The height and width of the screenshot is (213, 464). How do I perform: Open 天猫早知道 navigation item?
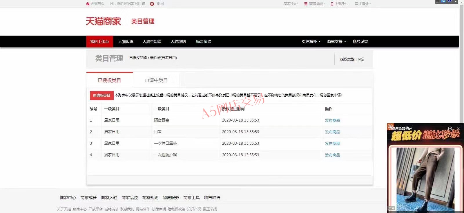pyautogui.click(x=152, y=41)
